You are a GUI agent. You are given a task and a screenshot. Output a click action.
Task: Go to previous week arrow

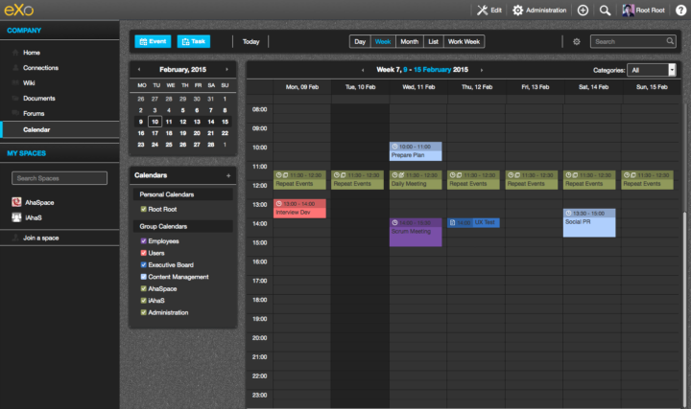(x=363, y=70)
